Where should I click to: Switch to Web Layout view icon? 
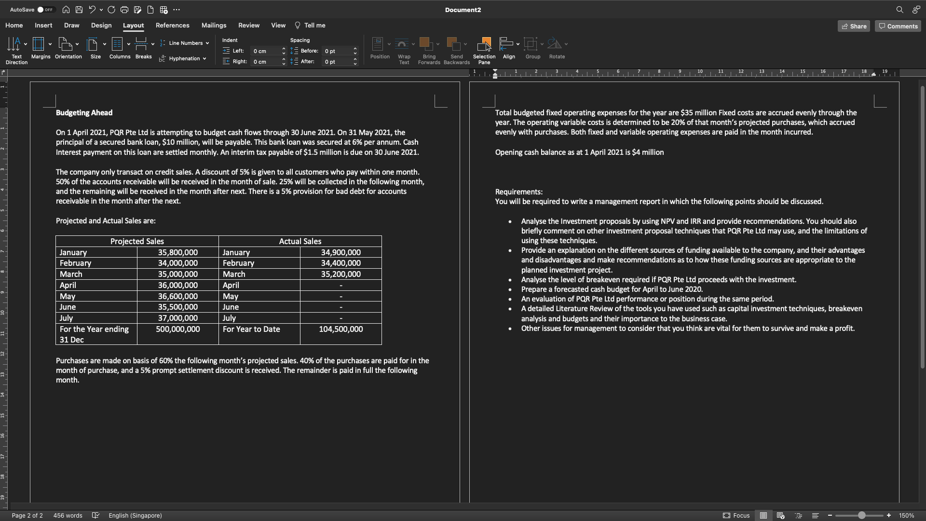click(781, 515)
